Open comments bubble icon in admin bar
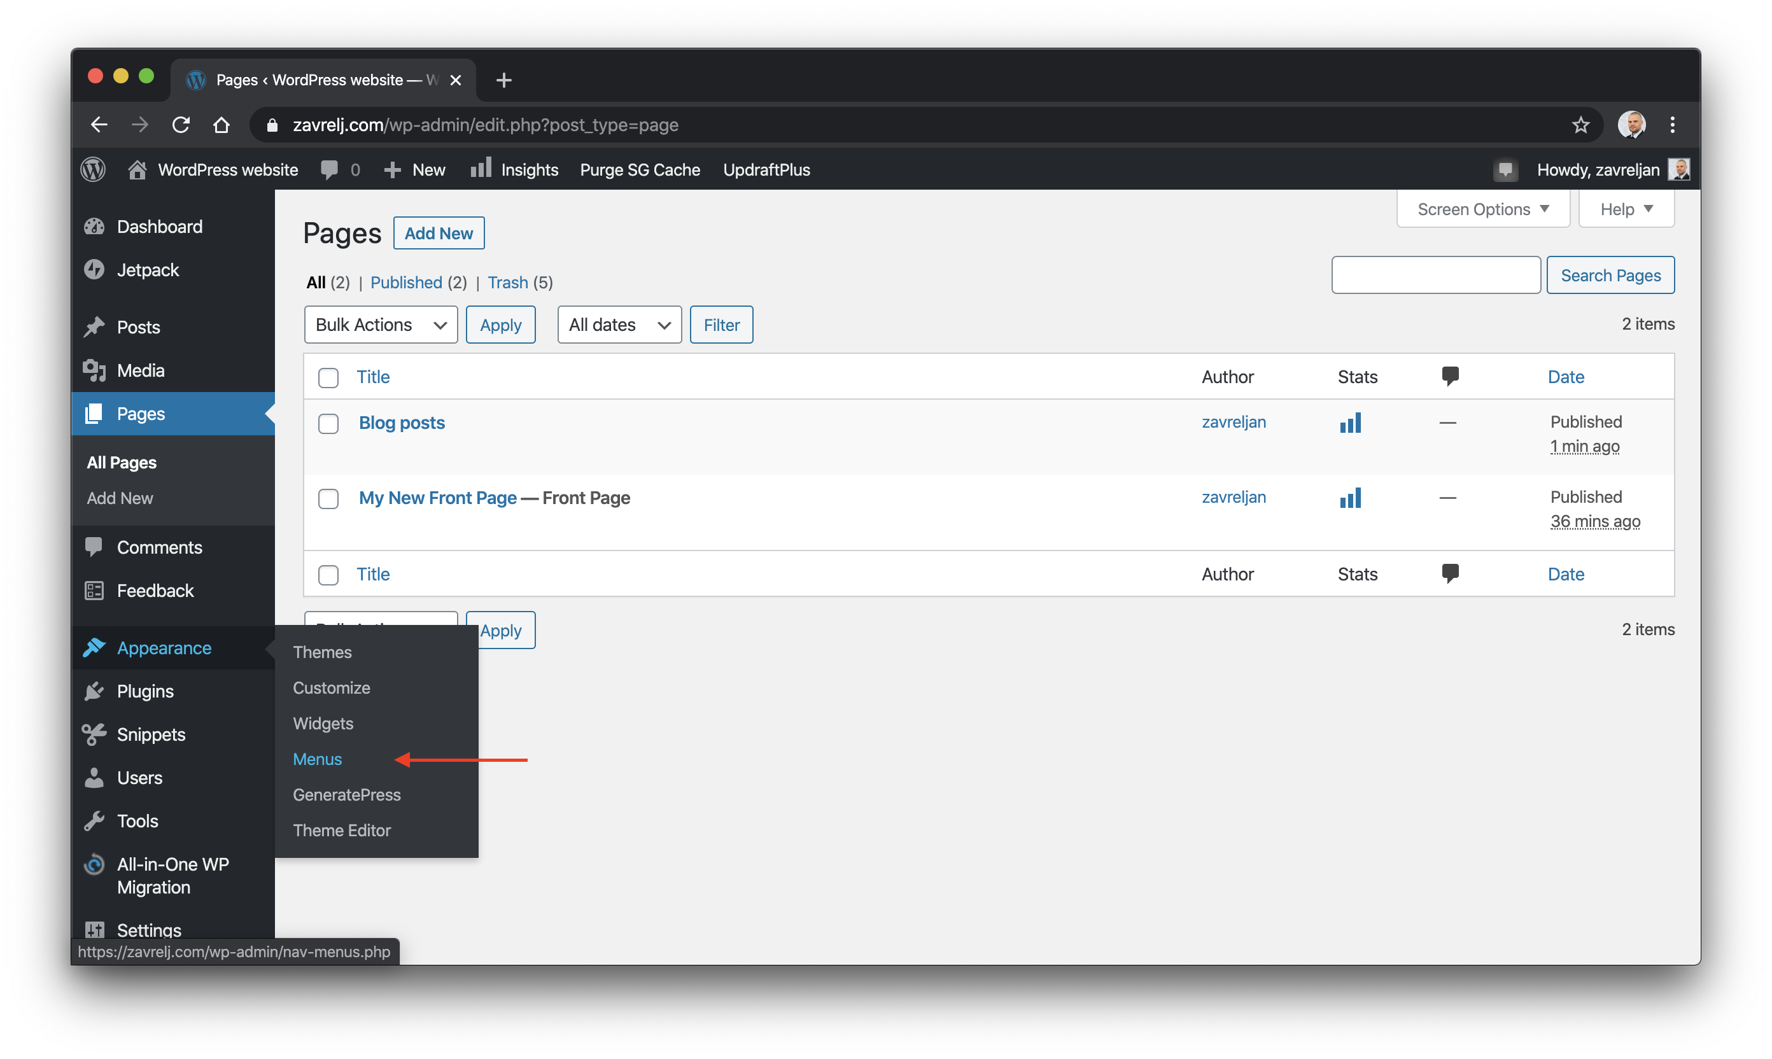Screen dimensions: 1772x1059 click(x=329, y=170)
